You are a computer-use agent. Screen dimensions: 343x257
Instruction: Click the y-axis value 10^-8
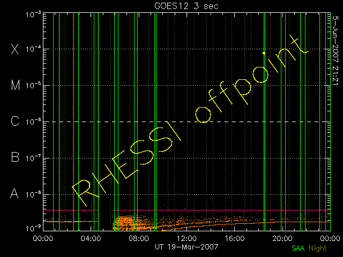point(33,194)
